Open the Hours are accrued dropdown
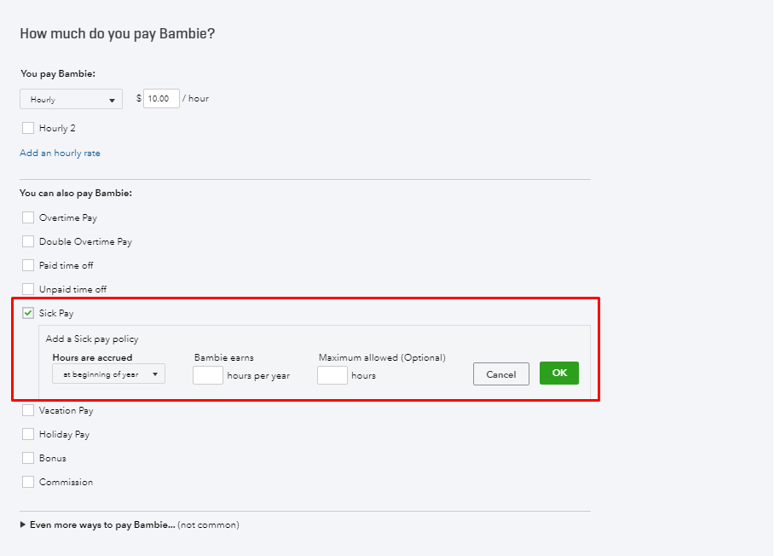Screen dimensions: 775x556 [x=108, y=374]
